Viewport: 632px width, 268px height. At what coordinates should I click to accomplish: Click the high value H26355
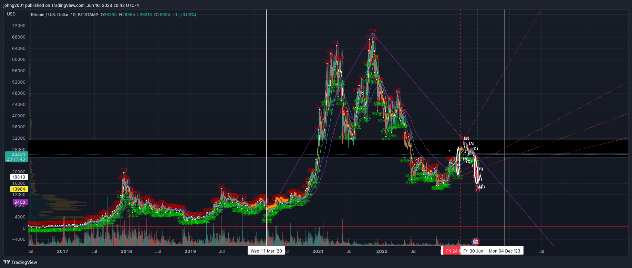tap(127, 15)
